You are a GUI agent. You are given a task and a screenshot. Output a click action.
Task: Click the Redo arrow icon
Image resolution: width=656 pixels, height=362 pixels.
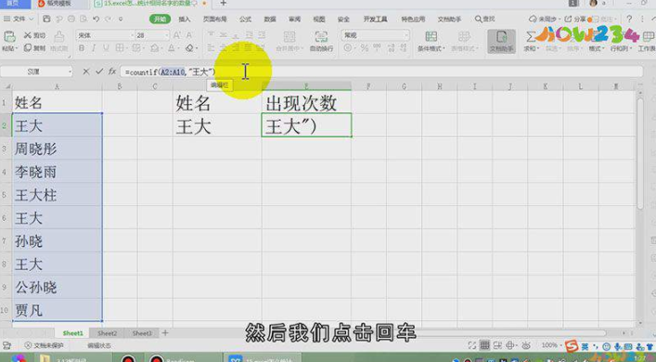(x=108, y=19)
